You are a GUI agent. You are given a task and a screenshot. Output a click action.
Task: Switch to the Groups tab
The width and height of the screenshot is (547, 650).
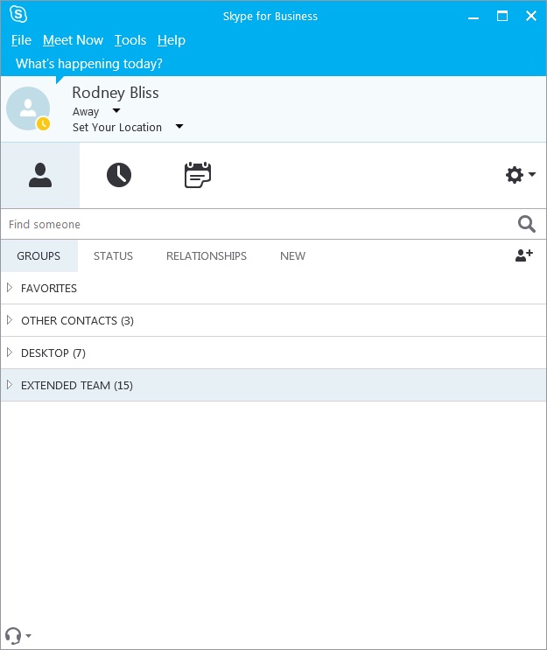(39, 256)
